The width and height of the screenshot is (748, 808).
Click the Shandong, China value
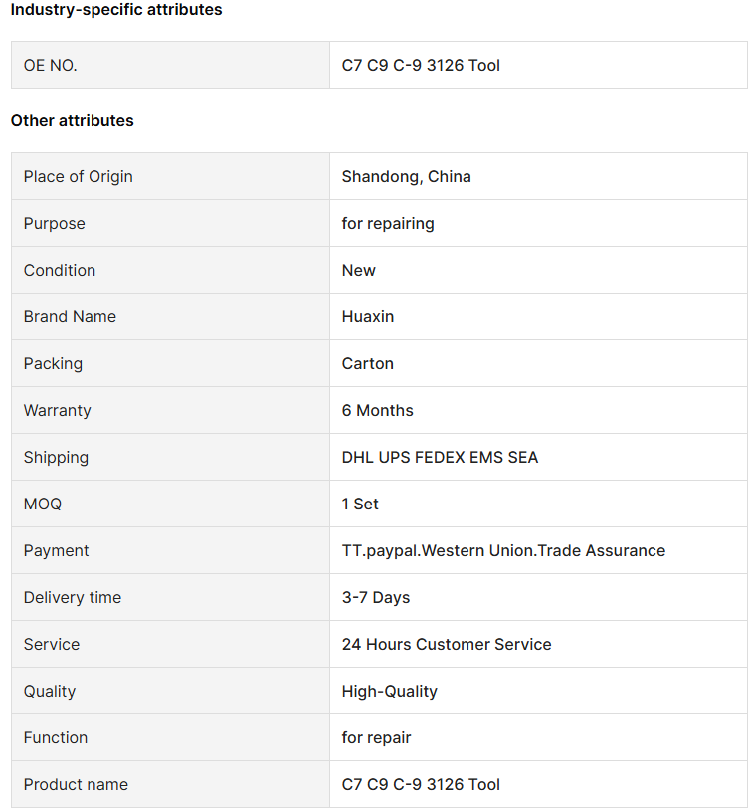407,177
